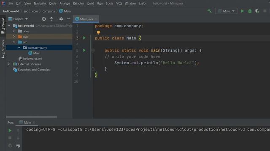Collapse the helloworld root node
Image resolution: width=270 pixels, height=151 pixels.
[x=9, y=26]
